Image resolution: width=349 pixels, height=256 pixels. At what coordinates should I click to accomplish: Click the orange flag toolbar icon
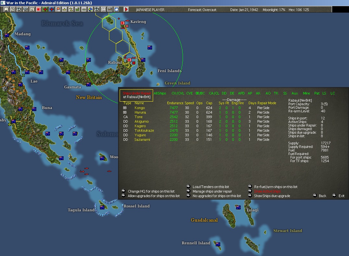pyautogui.click(x=58, y=9)
